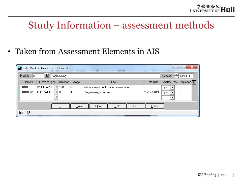Click the Hitlist button
Screen dimensions: 242x181
pos(136,106)
